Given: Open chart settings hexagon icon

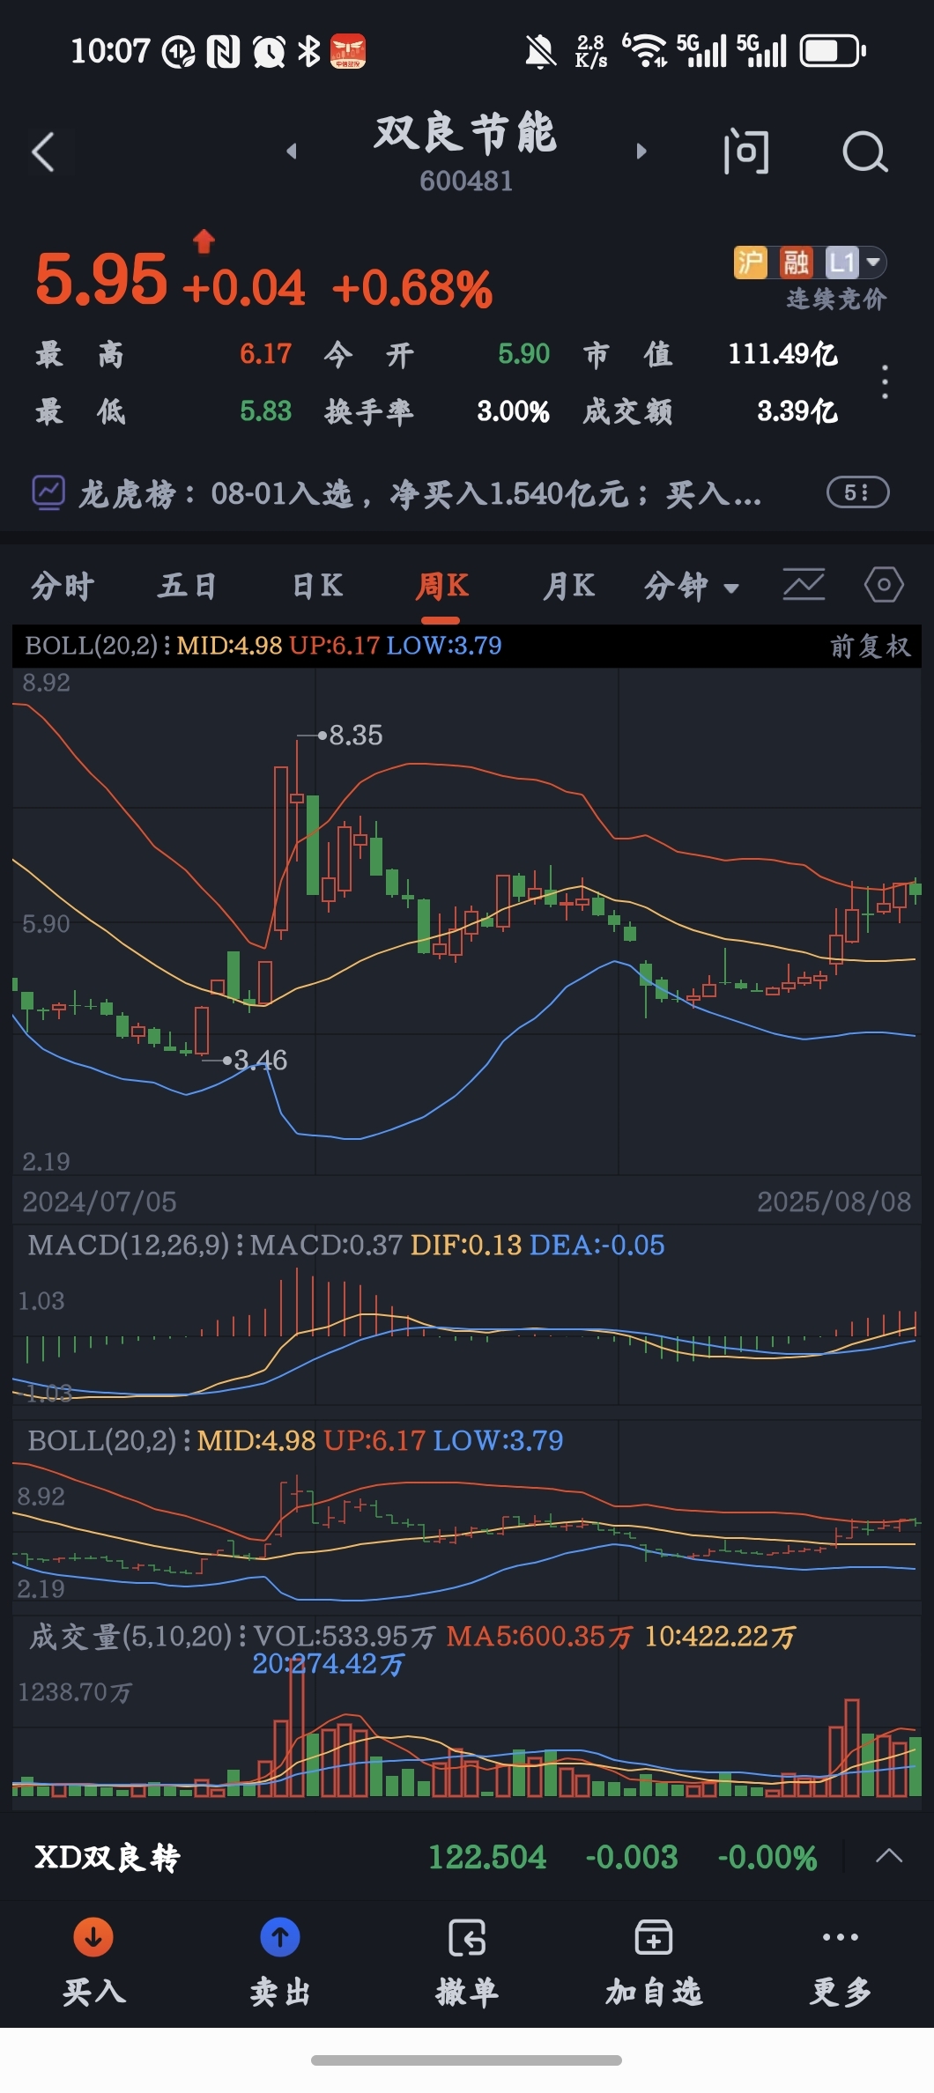Looking at the screenshot, I should point(884,584).
